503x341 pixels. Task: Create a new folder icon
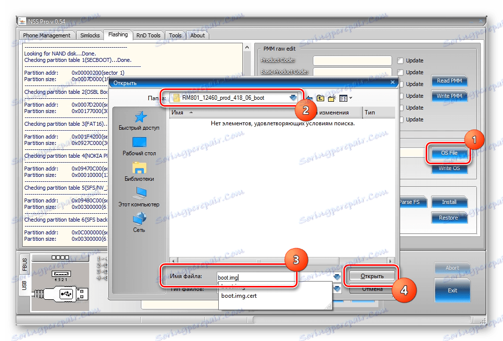pyautogui.click(x=332, y=98)
